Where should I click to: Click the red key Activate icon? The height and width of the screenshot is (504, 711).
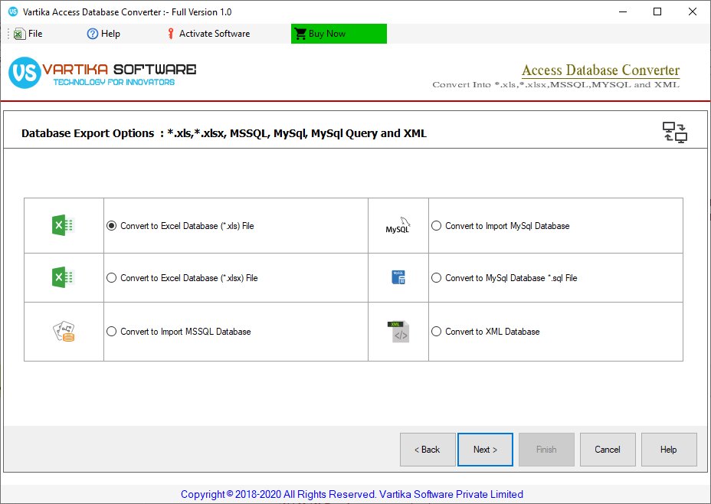click(171, 34)
